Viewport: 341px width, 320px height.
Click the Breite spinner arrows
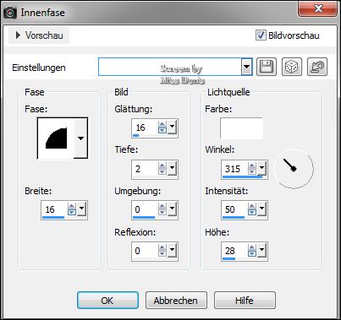tap(72, 209)
